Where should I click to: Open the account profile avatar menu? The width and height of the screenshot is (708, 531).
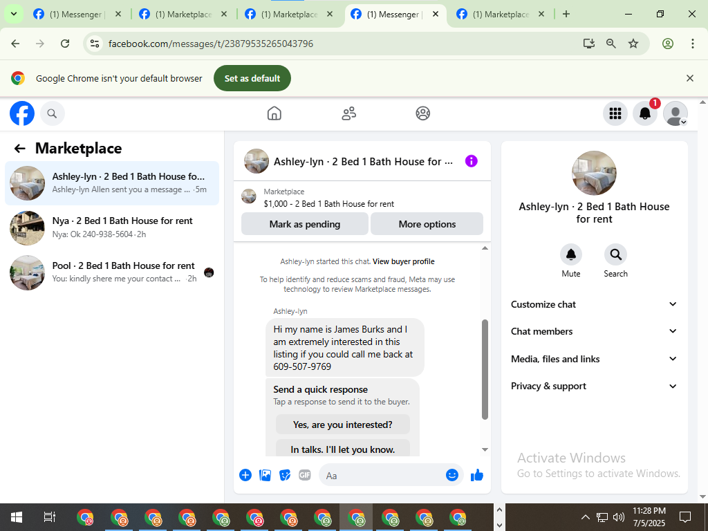(x=675, y=113)
